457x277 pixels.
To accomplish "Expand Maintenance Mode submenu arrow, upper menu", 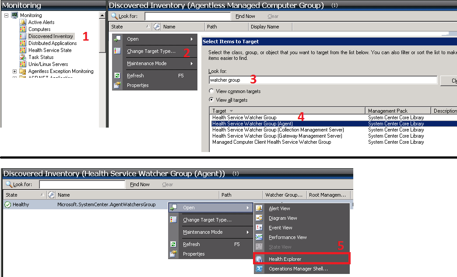I will tap(191, 63).
